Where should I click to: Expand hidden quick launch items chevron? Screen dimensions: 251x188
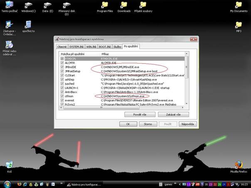61,183
